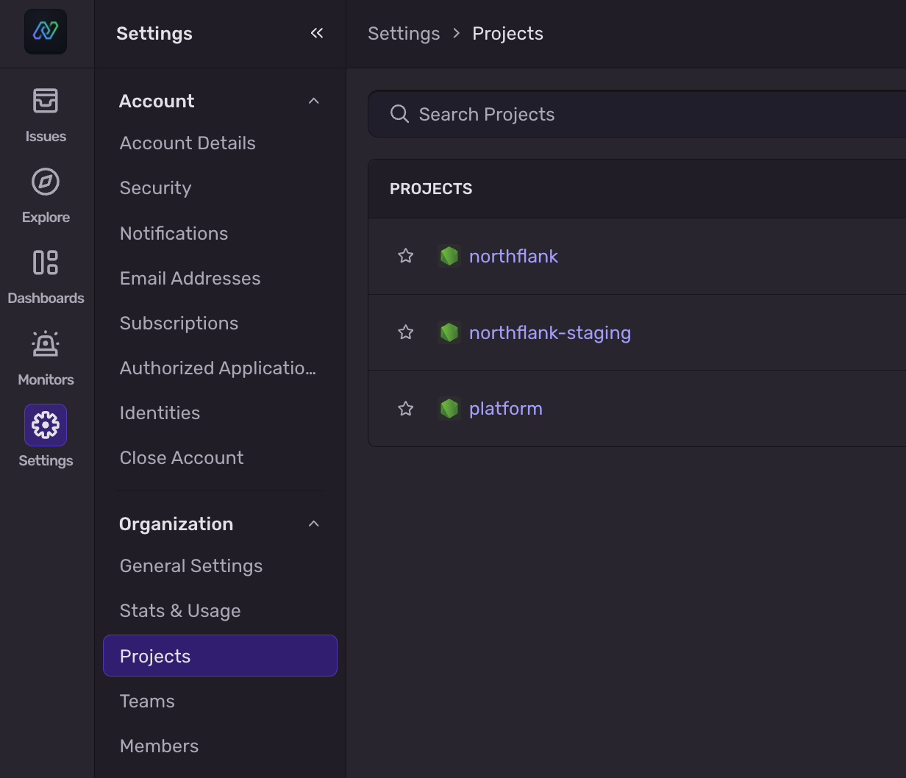This screenshot has width=906, height=778.
Task: Open General Settings under Organization
Action: tap(191, 565)
